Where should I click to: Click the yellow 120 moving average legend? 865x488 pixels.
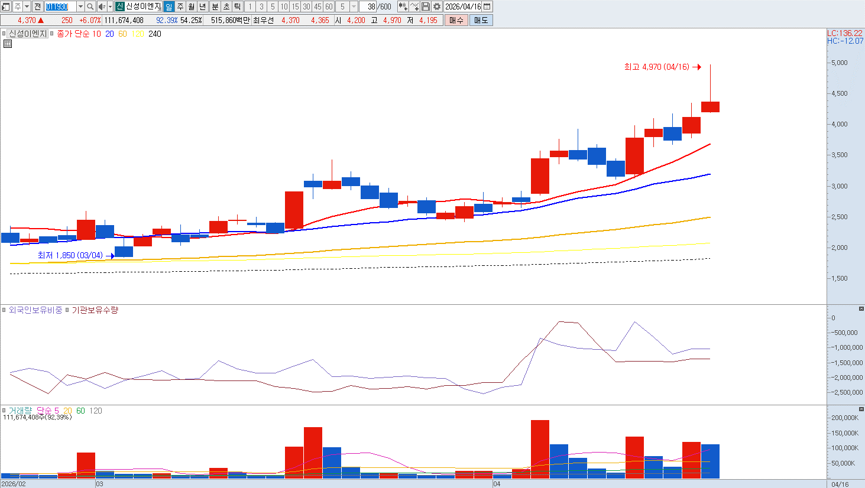[x=138, y=34]
